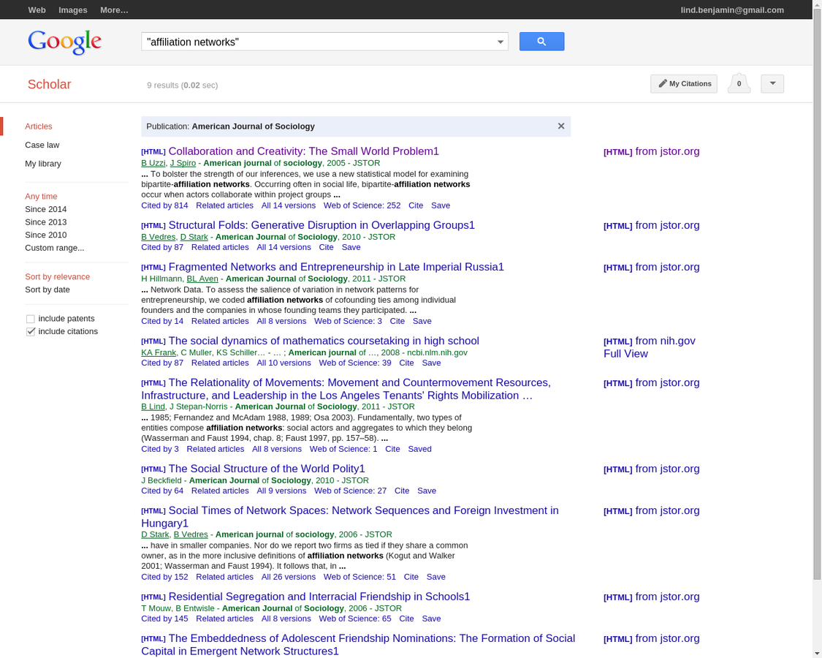Open the More… menu in top bar
This screenshot has height=658, width=822.
pos(114,10)
